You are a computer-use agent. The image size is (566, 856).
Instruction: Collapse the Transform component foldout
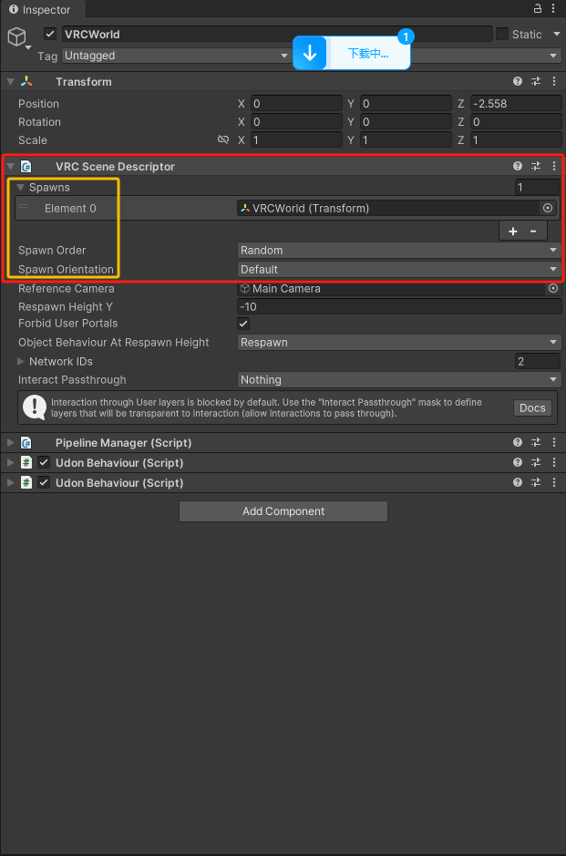[x=10, y=82]
